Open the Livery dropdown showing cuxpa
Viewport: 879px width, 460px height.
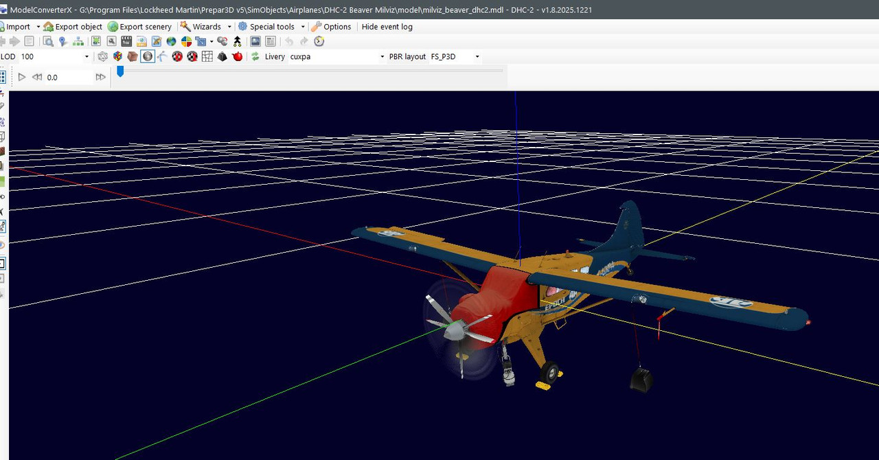383,57
